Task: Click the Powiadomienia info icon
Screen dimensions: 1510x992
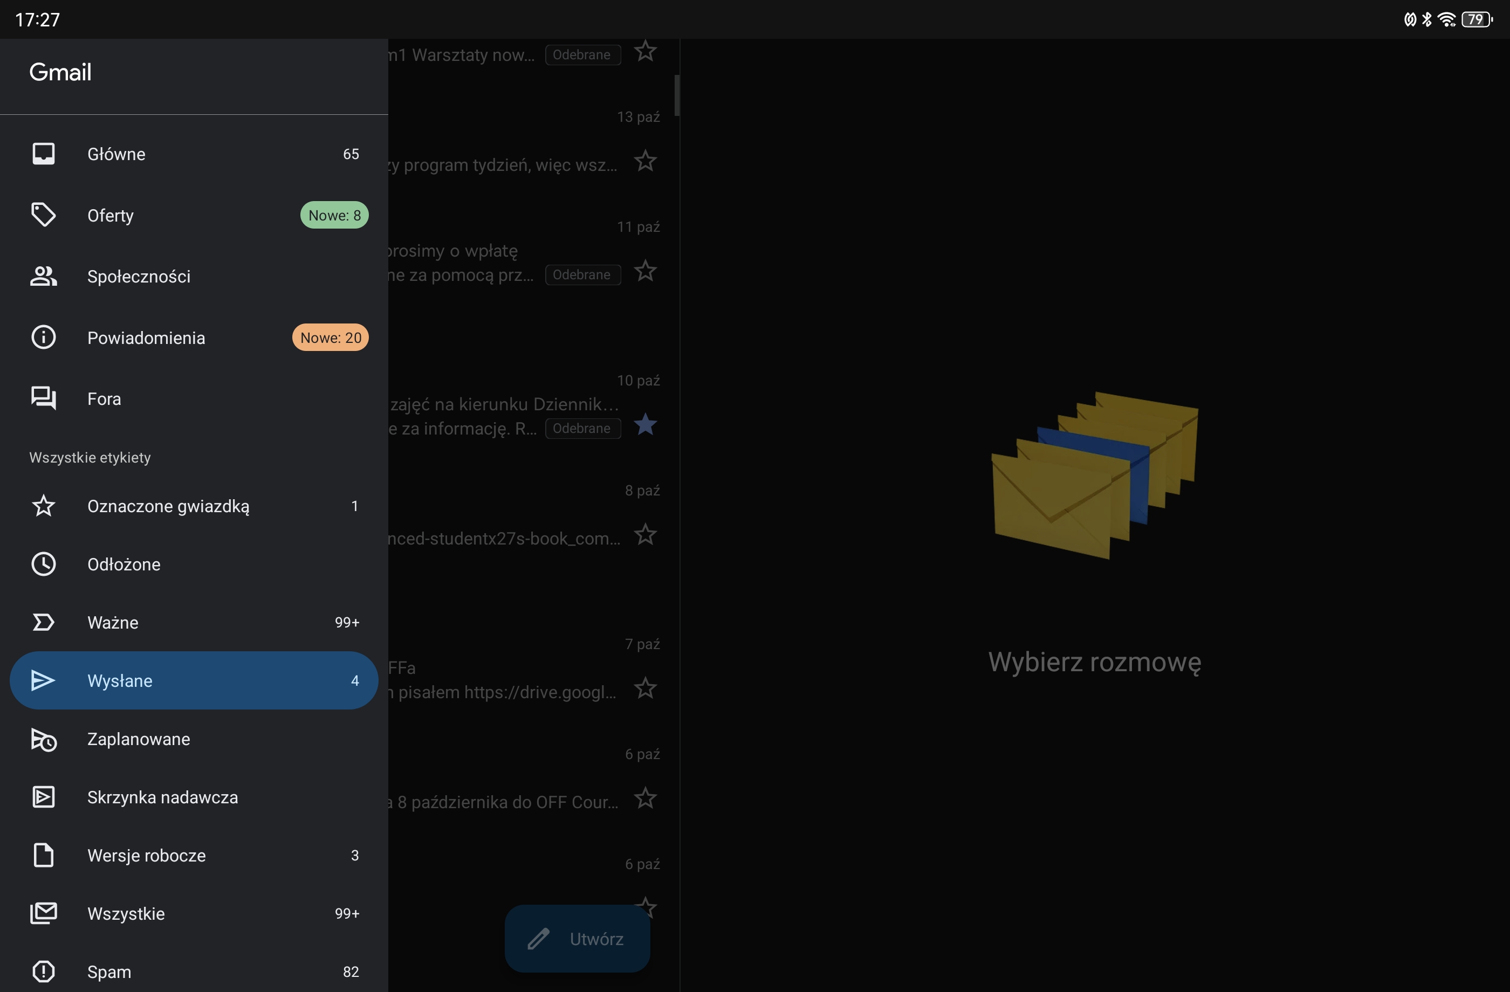Action: 43,337
